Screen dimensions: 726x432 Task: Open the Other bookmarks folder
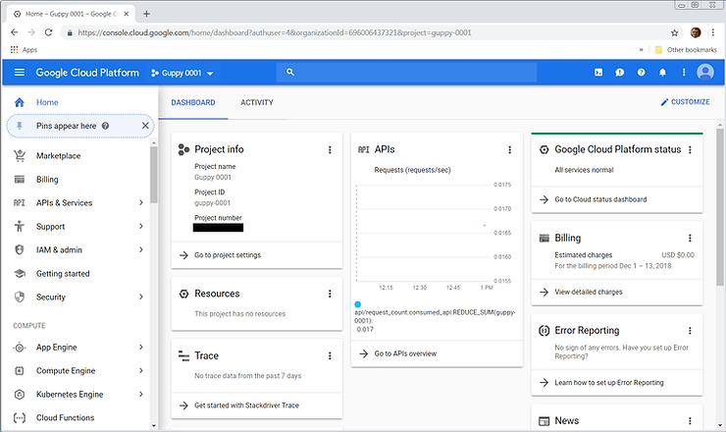pyautogui.click(x=686, y=50)
